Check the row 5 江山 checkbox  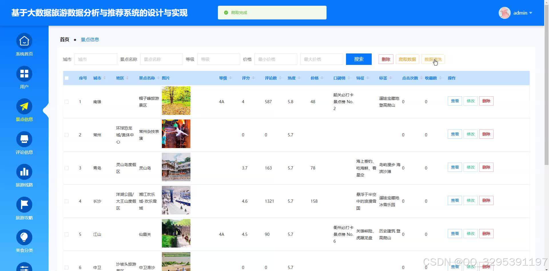tap(67, 234)
